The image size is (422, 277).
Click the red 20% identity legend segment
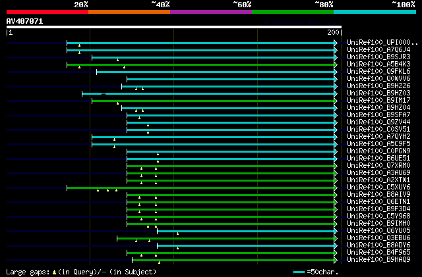47,12
